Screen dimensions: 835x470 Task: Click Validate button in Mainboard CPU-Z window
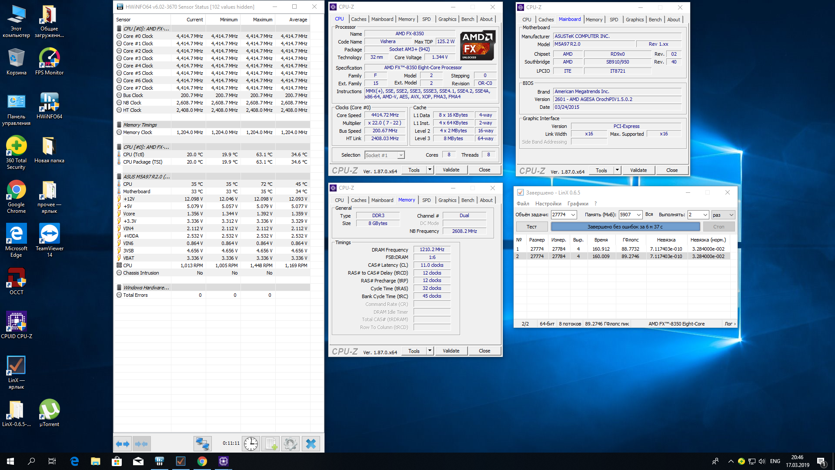point(638,170)
